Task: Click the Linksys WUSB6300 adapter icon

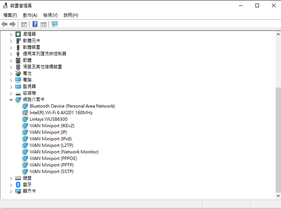Action: (x=25, y=119)
